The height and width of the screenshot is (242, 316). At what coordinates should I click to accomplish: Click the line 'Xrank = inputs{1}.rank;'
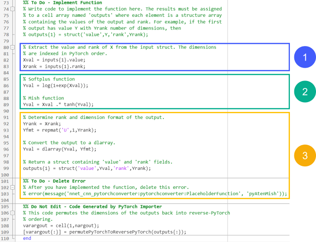tap(54, 66)
